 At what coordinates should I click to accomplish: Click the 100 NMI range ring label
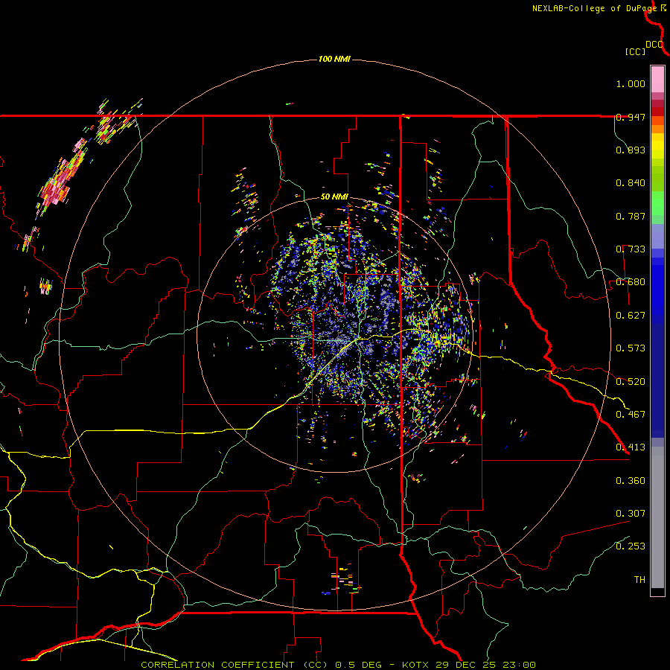click(x=334, y=59)
